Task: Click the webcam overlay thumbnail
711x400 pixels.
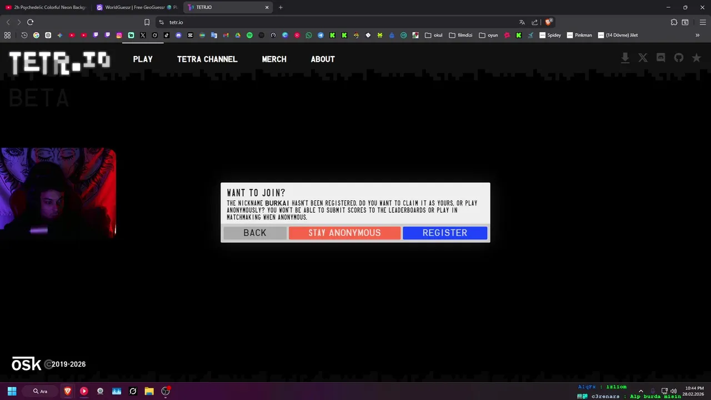Action: point(58,193)
